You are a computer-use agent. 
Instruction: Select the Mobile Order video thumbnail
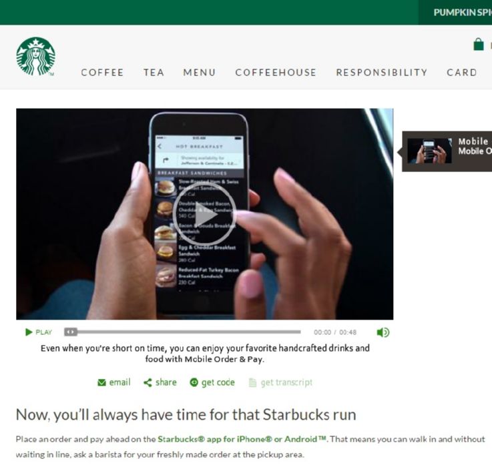pos(429,151)
